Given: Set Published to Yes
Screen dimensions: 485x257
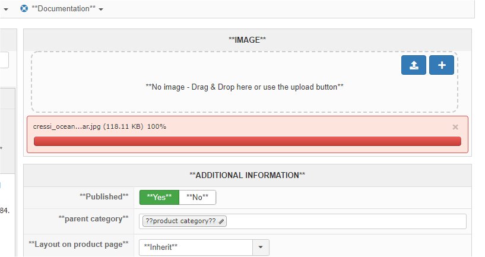Looking at the screenshot, I should pos(159,197).
